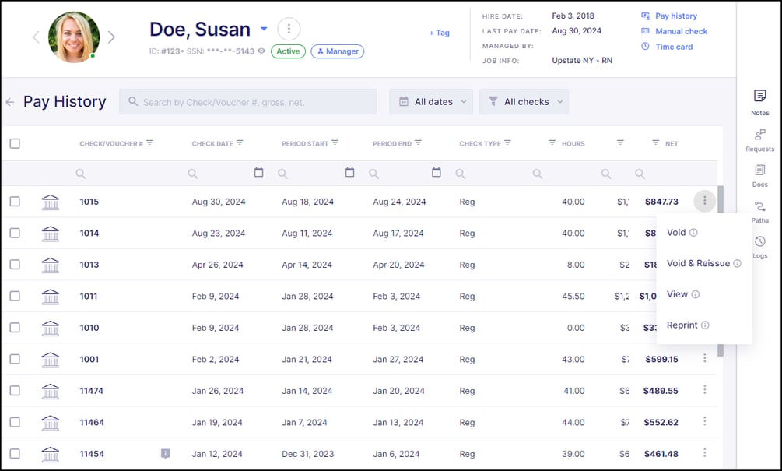
Task: Reveal SSN with the eye icon
Action: [x=261, y=51]
